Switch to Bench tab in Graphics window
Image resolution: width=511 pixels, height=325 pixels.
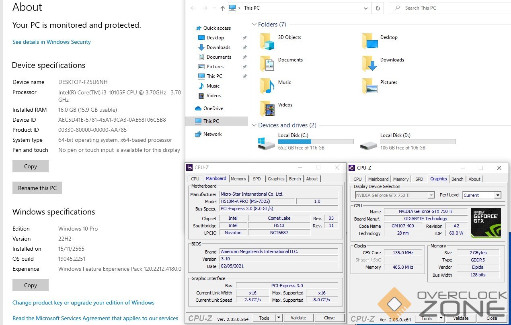(x=457, y=179)
